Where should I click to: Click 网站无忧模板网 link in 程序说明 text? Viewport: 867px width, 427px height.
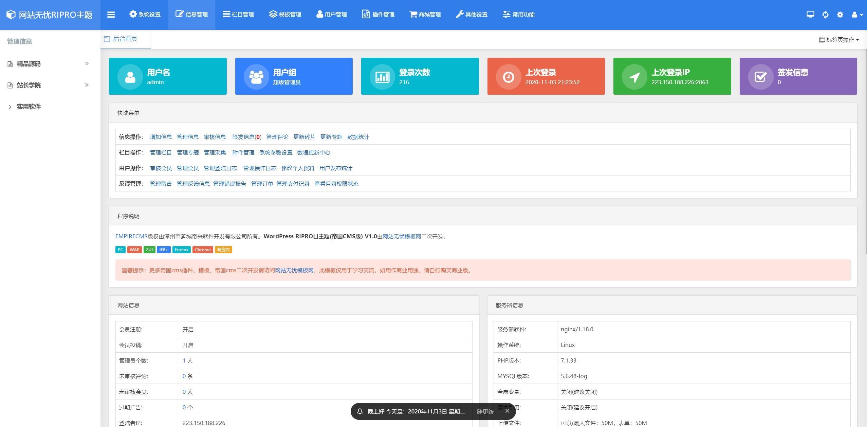[x=402, y=236]
